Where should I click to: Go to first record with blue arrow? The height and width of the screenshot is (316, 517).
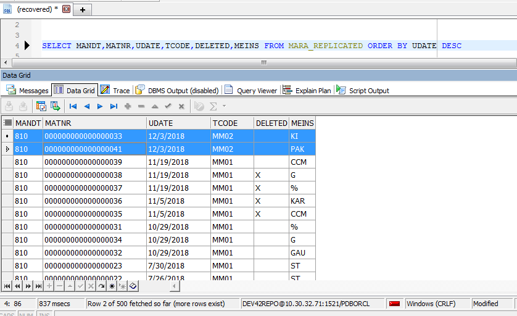pos(73,106)
